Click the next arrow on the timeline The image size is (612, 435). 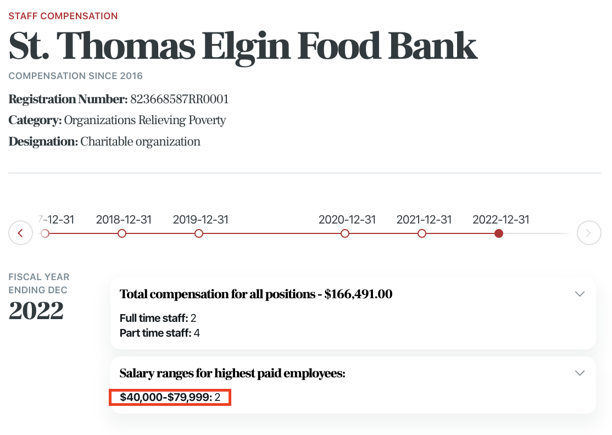(588, 233)
